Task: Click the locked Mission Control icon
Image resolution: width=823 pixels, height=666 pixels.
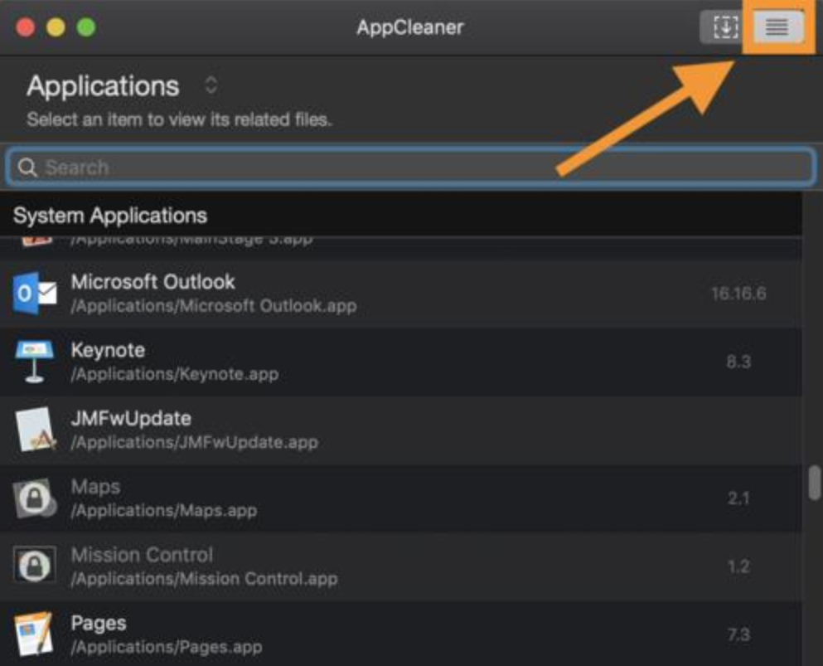Action: (x=35, y=566)
